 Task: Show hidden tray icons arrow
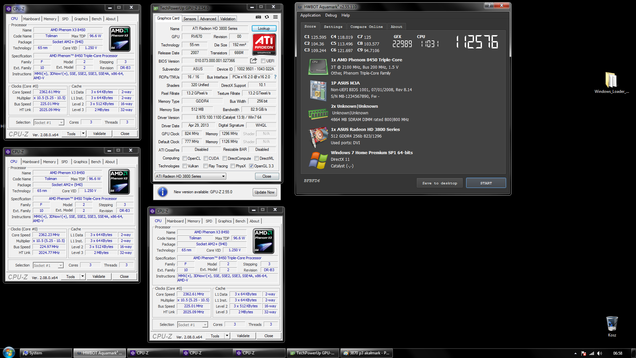(575, 353)
